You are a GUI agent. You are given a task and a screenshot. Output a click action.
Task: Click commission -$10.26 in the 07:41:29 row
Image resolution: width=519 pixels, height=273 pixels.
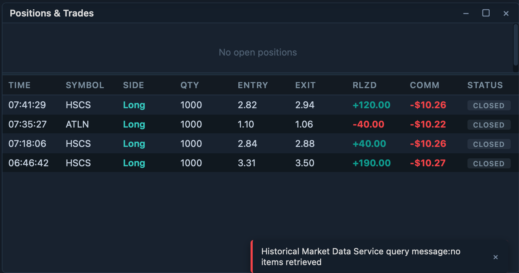tap(428, 105)
